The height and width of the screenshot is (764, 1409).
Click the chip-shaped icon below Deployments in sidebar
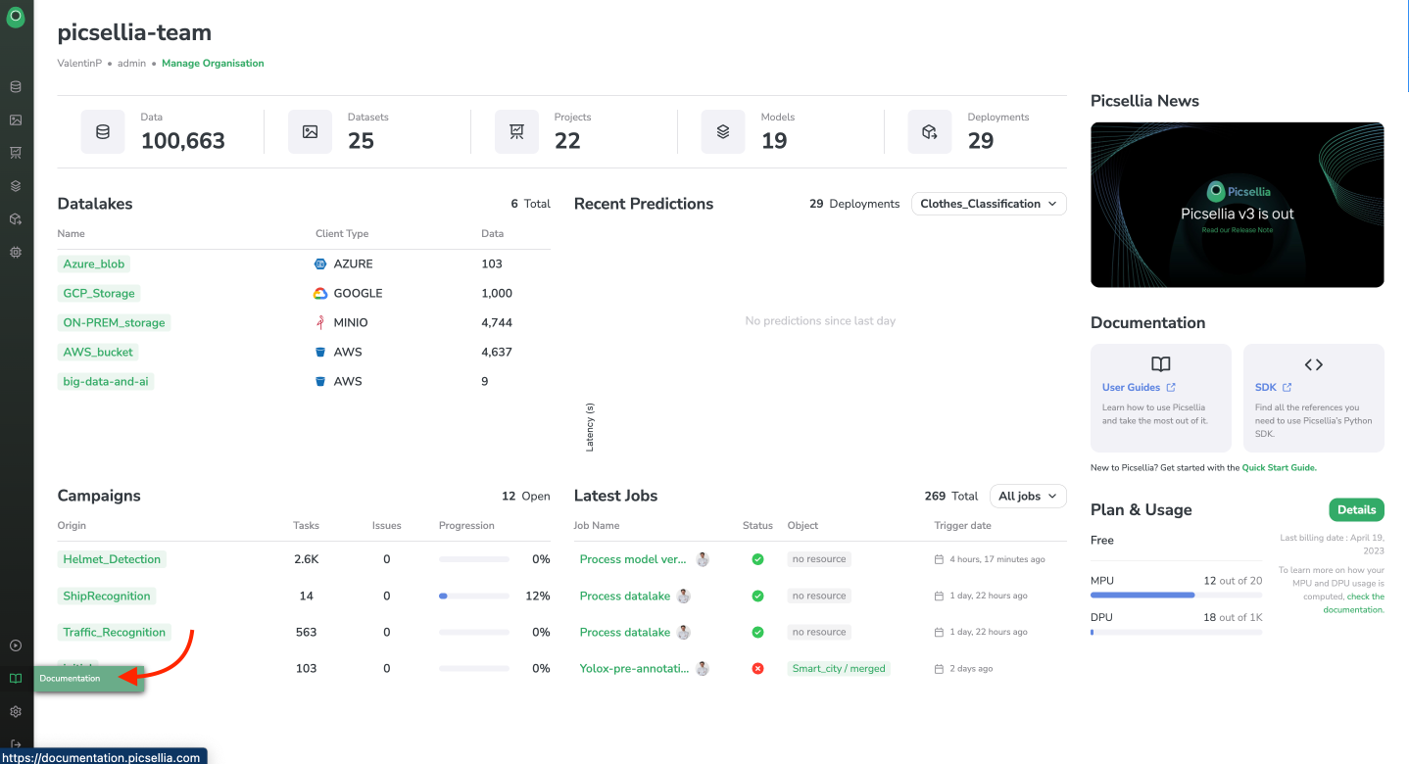[16, 252]
